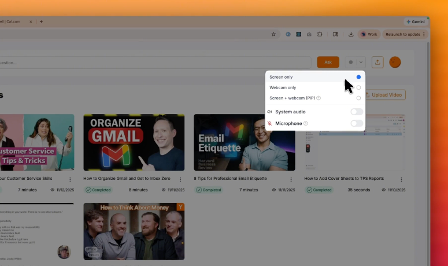The height and width of the screenshot is (266, 448).
Task: Open the orange user avatar menu
Action: coord(395,62)
